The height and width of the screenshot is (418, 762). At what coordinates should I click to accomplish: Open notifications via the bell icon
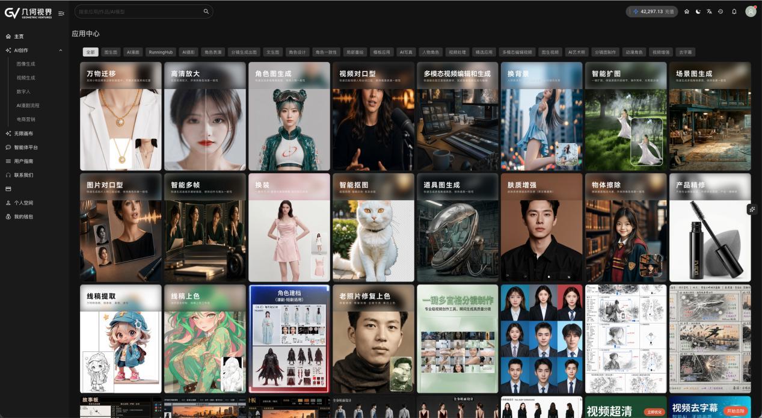734,11
